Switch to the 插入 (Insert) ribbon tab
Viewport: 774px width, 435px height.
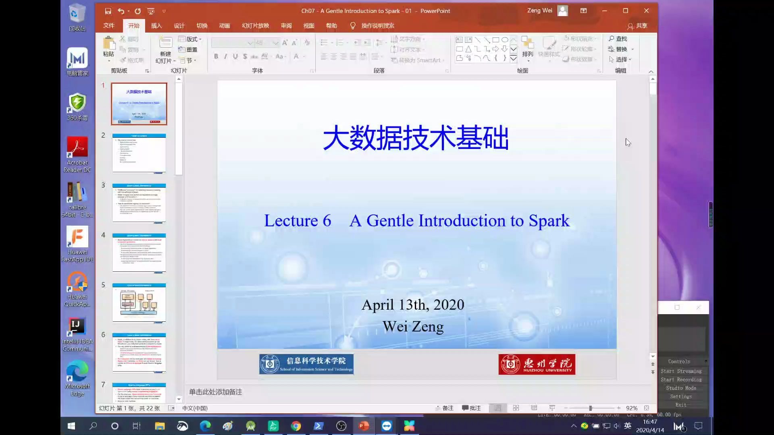[x=156, y=25]
